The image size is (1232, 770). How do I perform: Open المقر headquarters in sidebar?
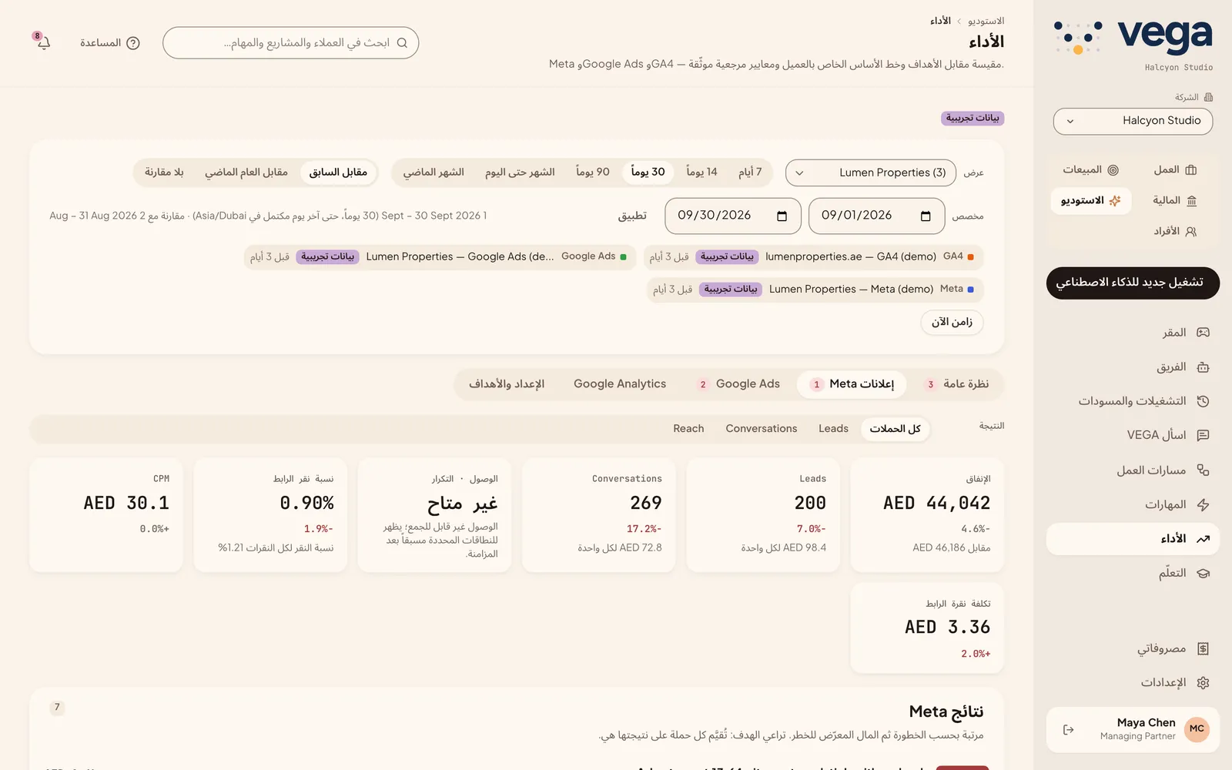coord(1132,333)
